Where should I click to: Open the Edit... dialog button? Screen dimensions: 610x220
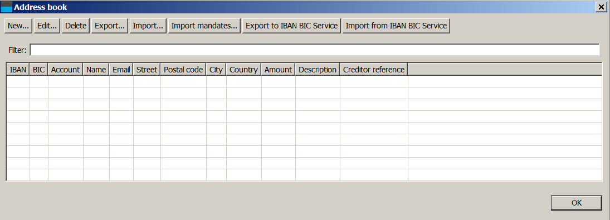47,26
